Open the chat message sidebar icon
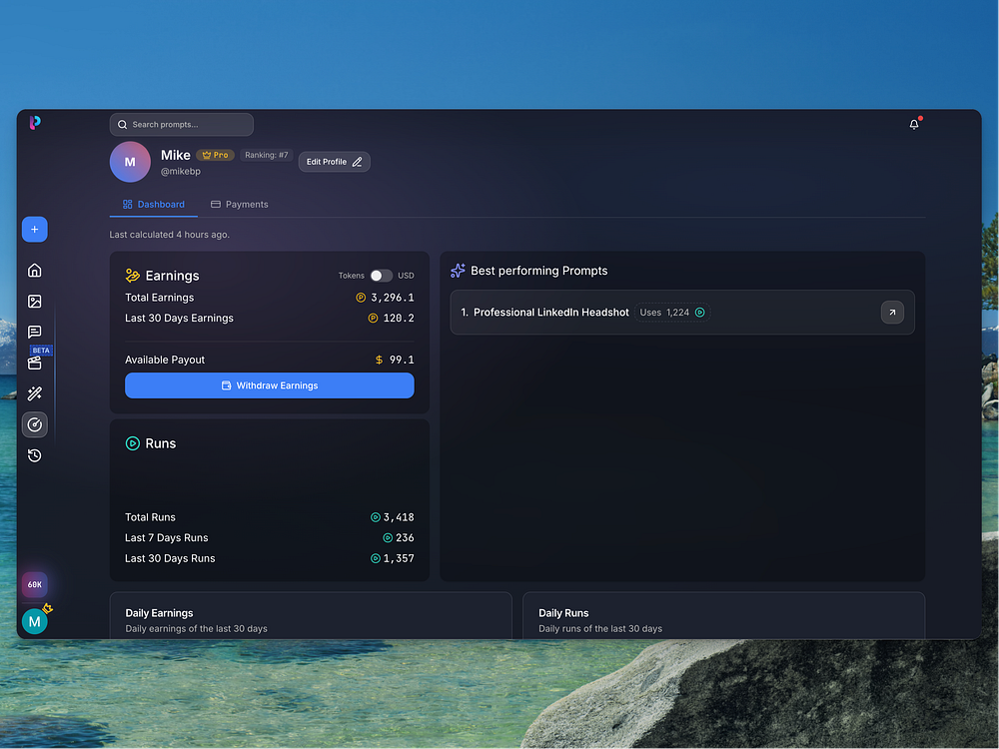 pos(34,332)
